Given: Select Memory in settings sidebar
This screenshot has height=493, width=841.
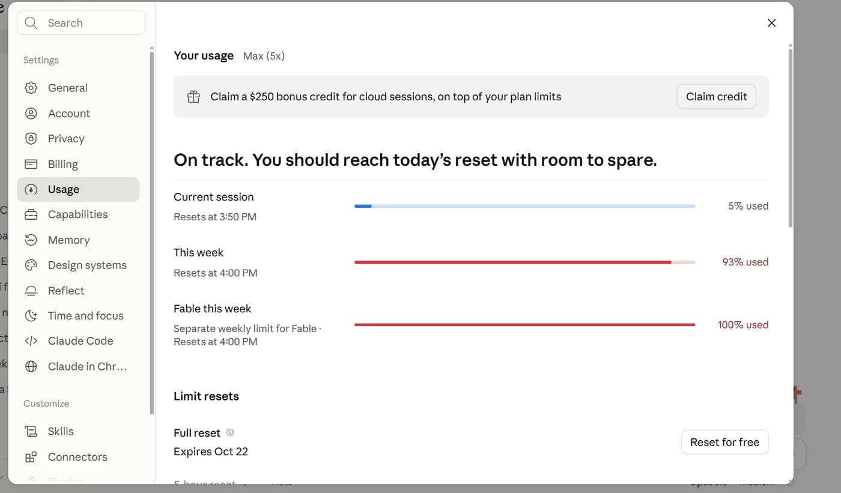Looking at the screenshot, I should click(78, 240).
